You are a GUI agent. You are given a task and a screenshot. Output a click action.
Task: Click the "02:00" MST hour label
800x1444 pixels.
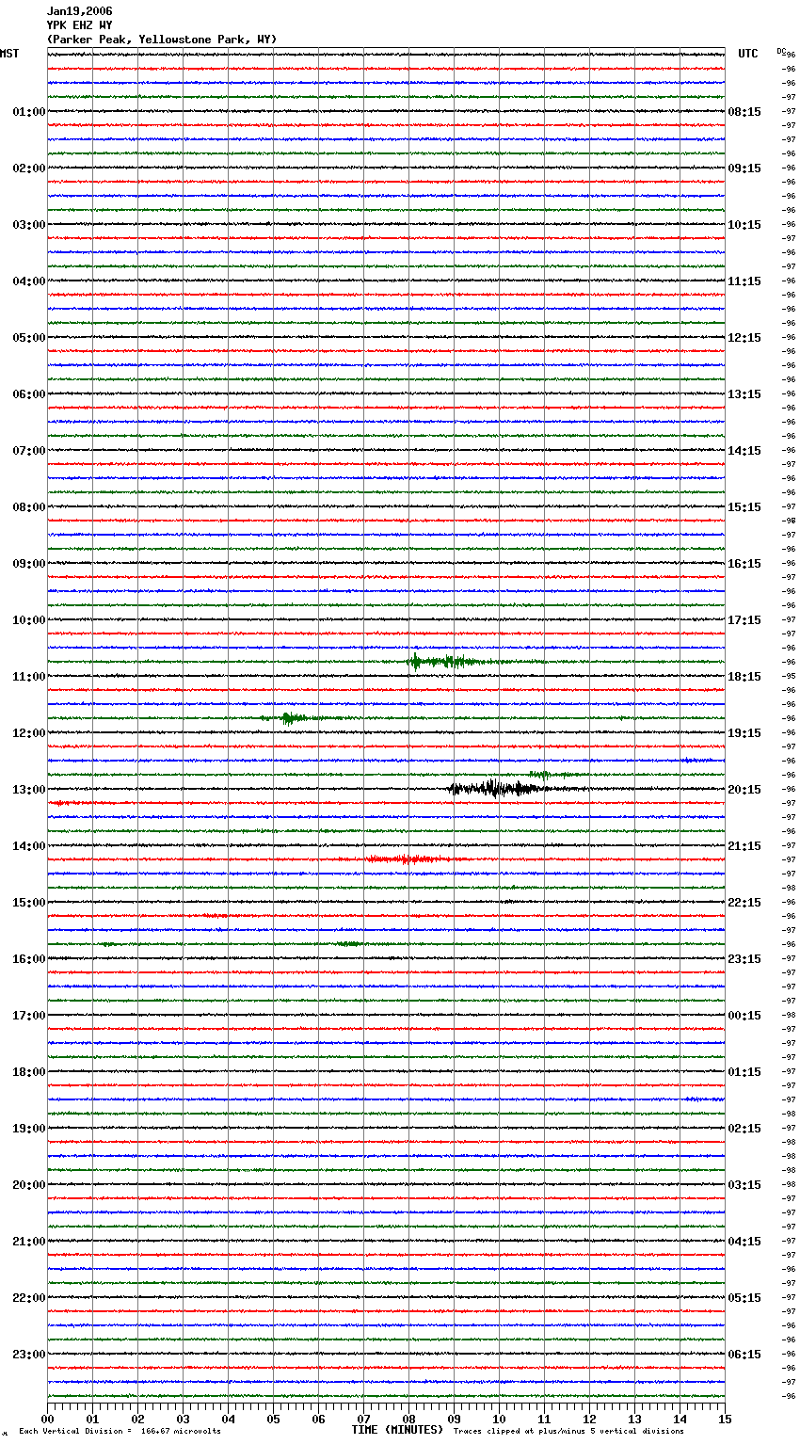pyautogui.click(x=28, y=168)
